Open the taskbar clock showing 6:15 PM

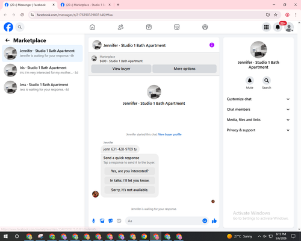pyautogui.click(x=281, y=236)
